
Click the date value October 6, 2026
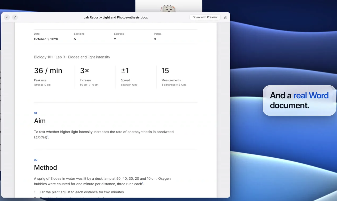point(46,39)
